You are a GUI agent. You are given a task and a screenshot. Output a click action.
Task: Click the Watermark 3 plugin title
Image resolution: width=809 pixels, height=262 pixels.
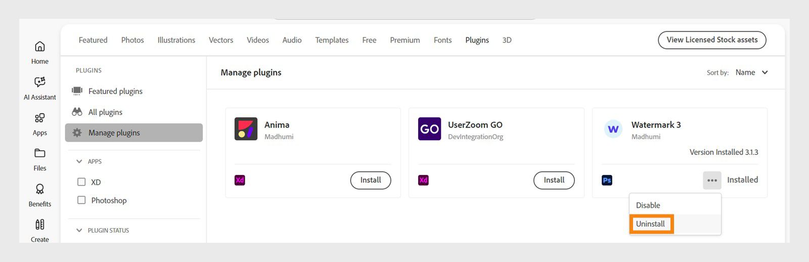tap(656, 124)
